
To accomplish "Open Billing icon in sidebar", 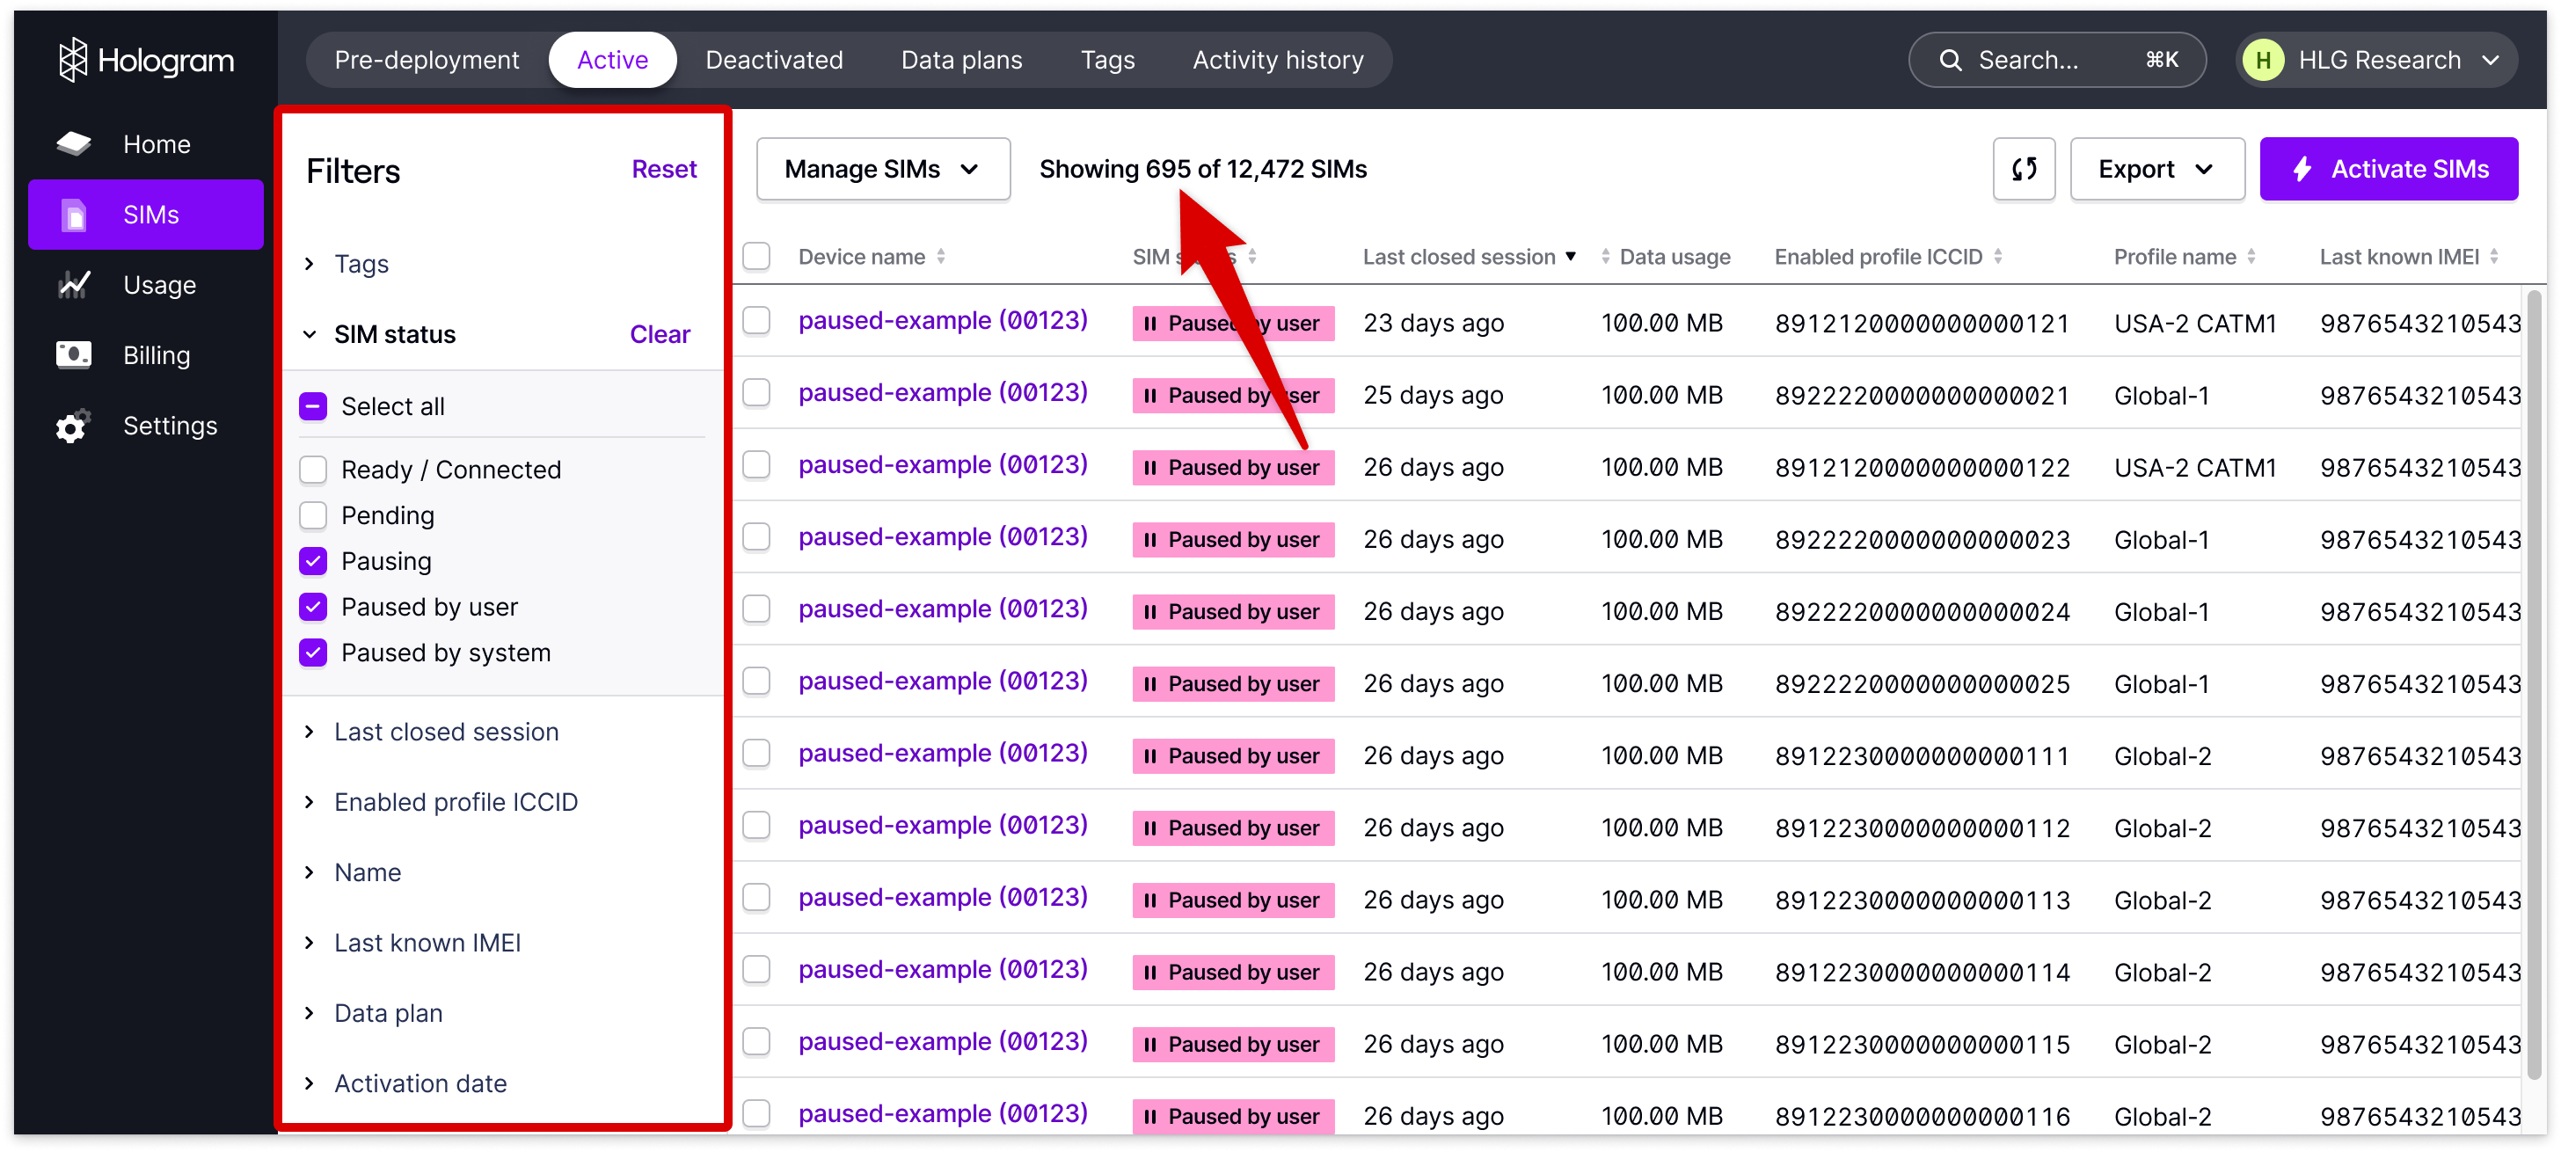I will click(74, 355).
